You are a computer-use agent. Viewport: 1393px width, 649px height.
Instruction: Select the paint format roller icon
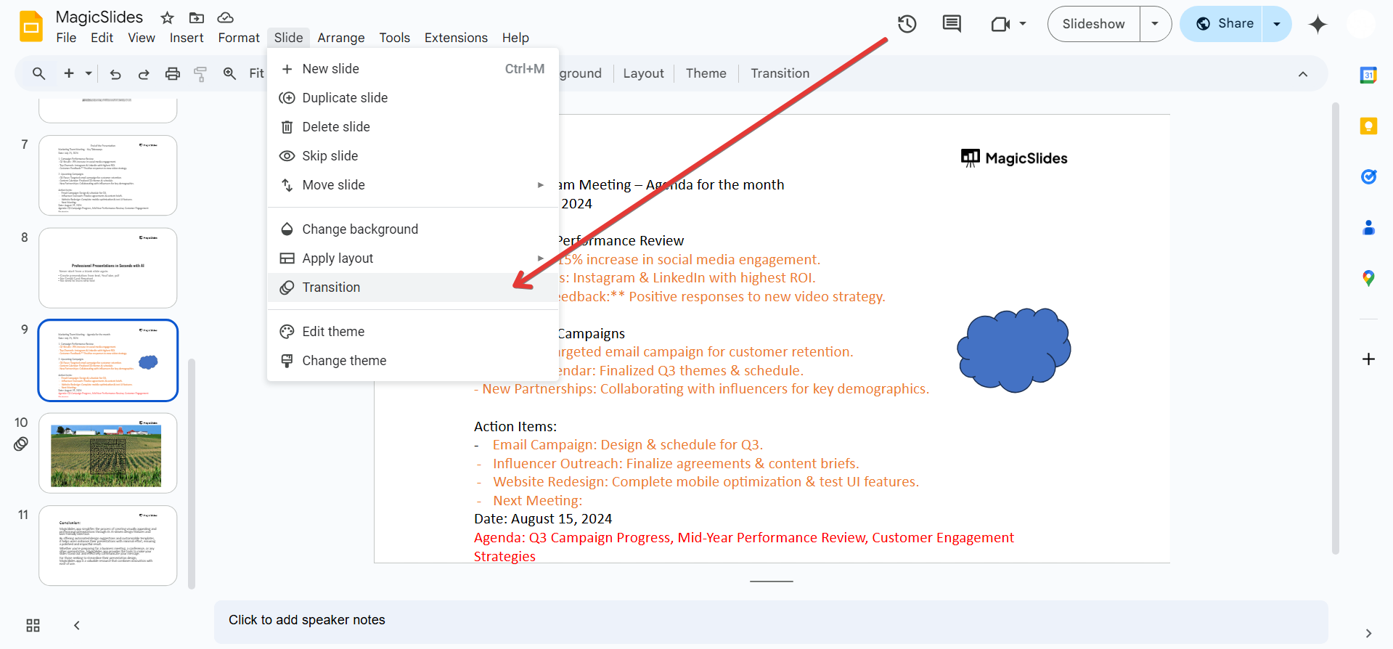point(200,73)
